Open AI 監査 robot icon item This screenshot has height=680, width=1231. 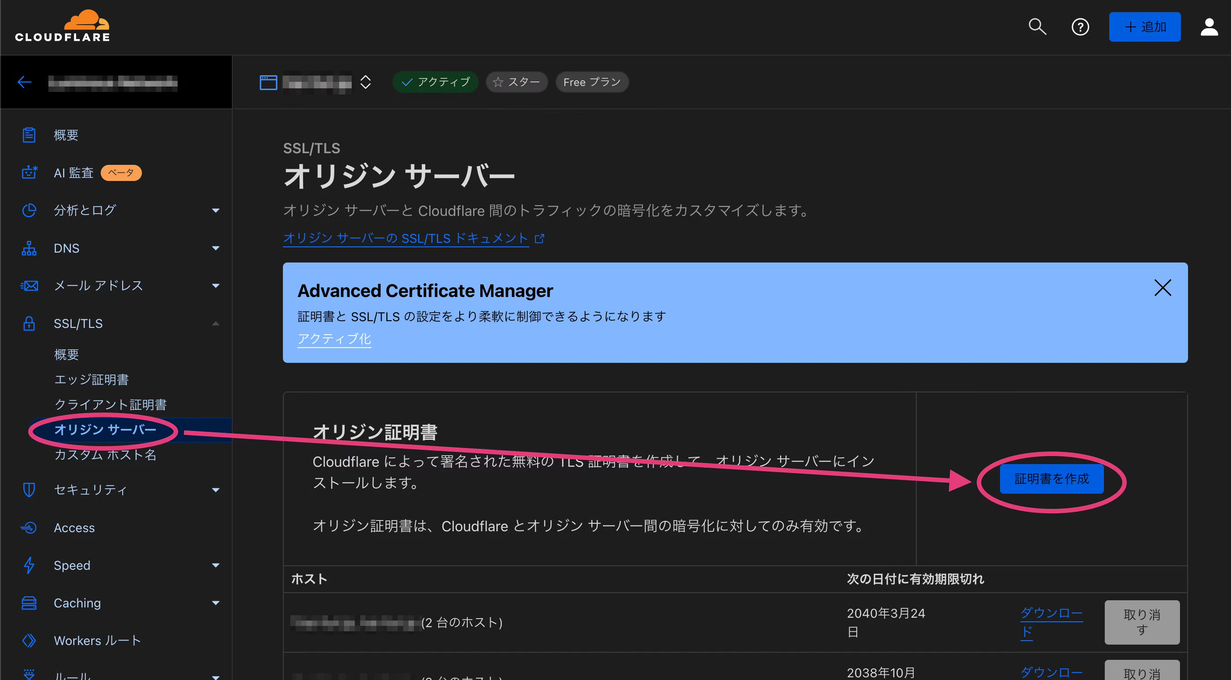pyautogui.click(x=29, y=172)
